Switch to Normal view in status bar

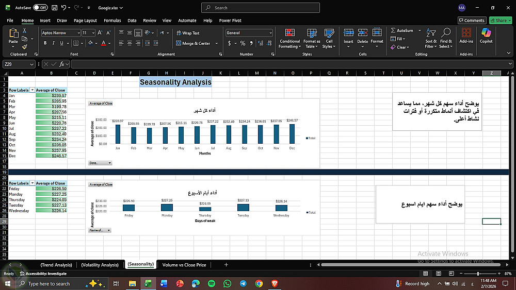426,273
